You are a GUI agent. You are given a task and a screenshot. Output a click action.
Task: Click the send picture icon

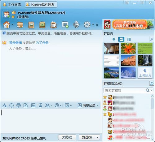coord(33,105)
